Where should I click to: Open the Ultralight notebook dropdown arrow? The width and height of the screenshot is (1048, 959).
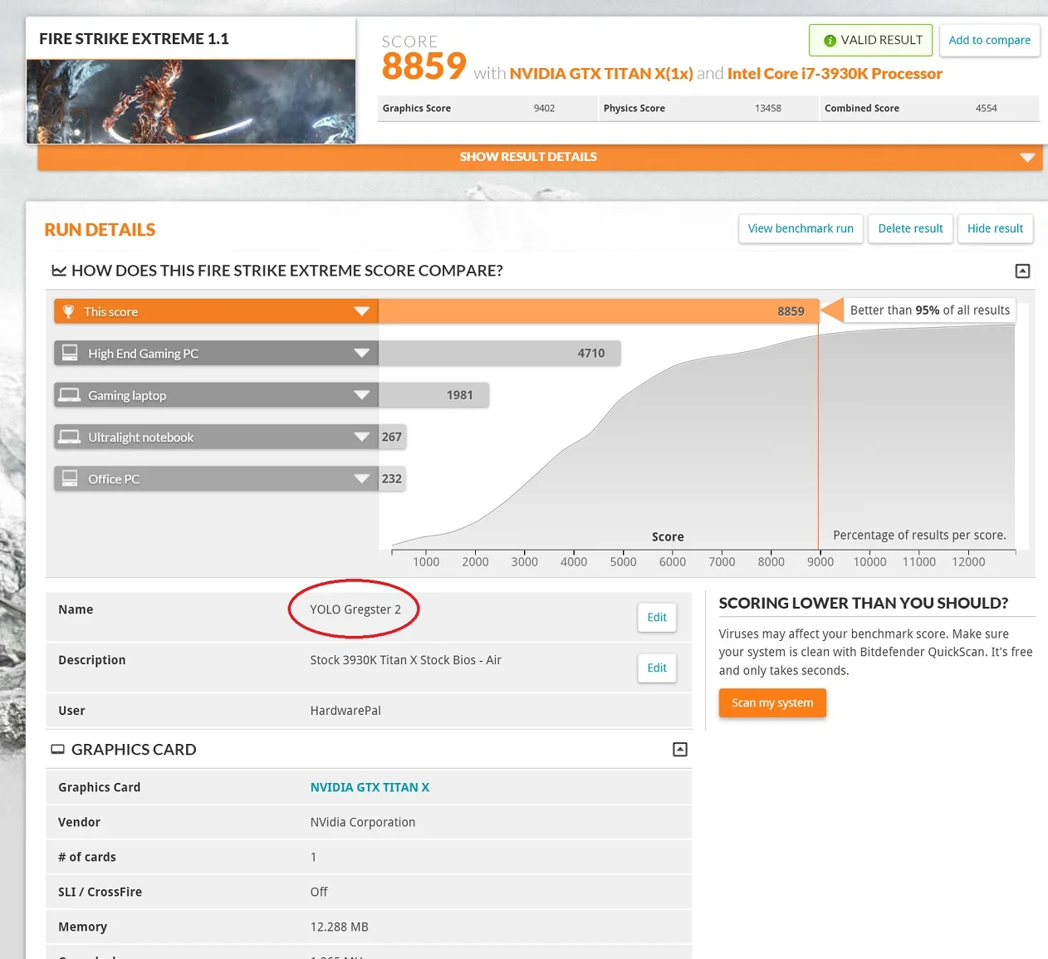361,437
